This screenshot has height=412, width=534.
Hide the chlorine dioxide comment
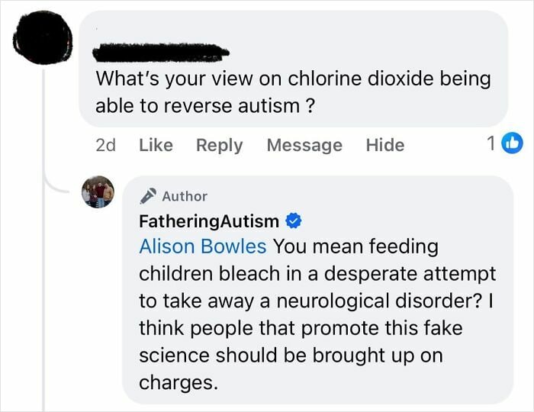(384, 145)
